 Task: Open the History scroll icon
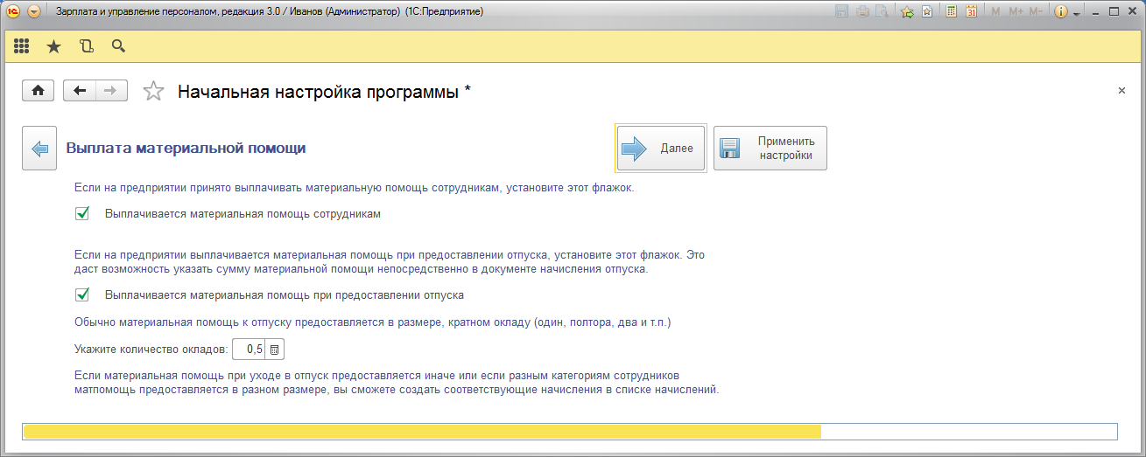click(86, 46)
